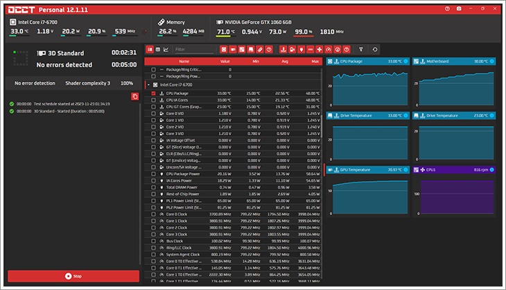Click the 3D Standard test title
The height and width of the screenshot is (290, 506).
66,53
